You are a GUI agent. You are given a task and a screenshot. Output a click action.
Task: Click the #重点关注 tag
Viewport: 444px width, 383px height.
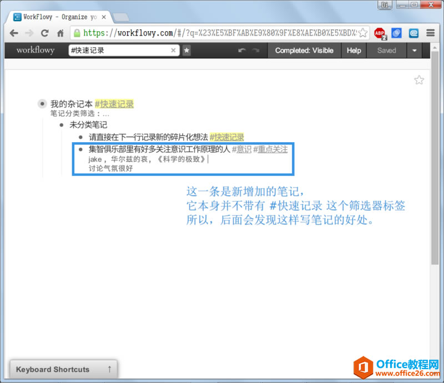tap(270, 149)
